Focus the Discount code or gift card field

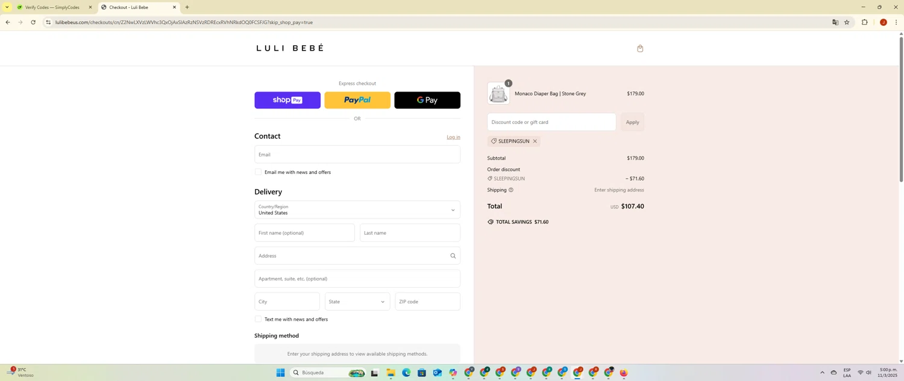[x=551, y=122]
